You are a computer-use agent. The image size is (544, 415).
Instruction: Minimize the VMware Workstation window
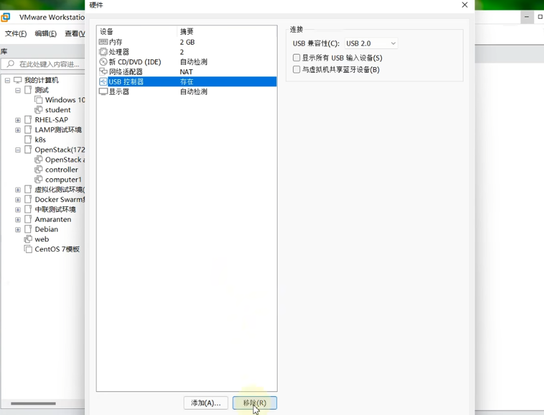coord(527,17)
